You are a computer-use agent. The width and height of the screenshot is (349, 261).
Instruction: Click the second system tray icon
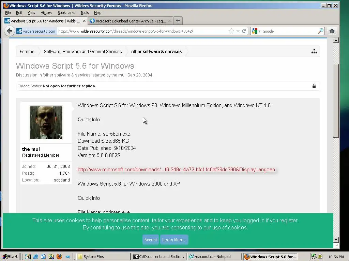[320, 257]
